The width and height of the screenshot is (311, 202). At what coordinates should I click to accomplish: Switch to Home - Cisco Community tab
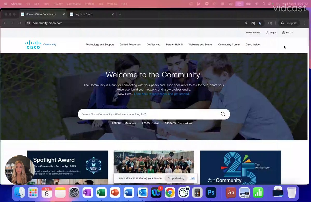point(43,14)
